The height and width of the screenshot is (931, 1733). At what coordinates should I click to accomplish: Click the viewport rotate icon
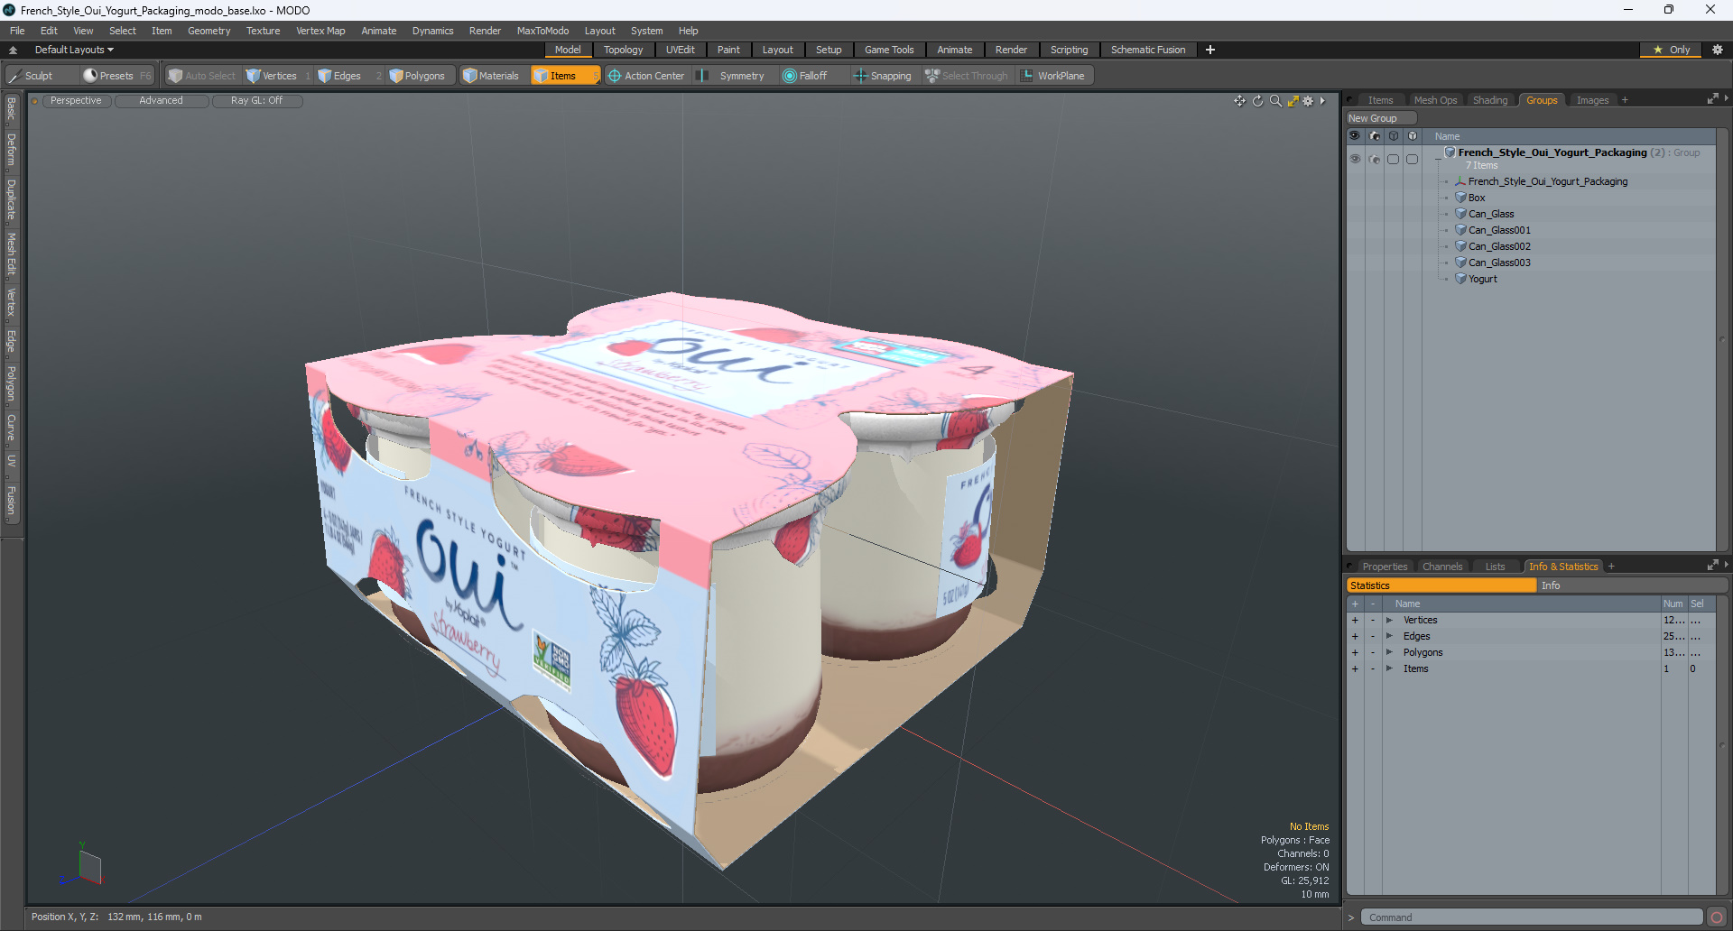tap(1258, 101)
